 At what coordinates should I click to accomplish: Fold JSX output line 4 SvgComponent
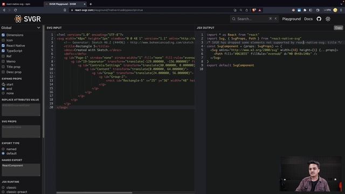pyautogui.click(x=205, y=46)
